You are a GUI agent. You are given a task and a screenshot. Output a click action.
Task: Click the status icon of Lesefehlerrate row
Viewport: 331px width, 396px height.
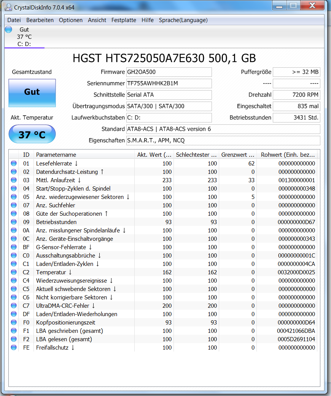[14, 164]
